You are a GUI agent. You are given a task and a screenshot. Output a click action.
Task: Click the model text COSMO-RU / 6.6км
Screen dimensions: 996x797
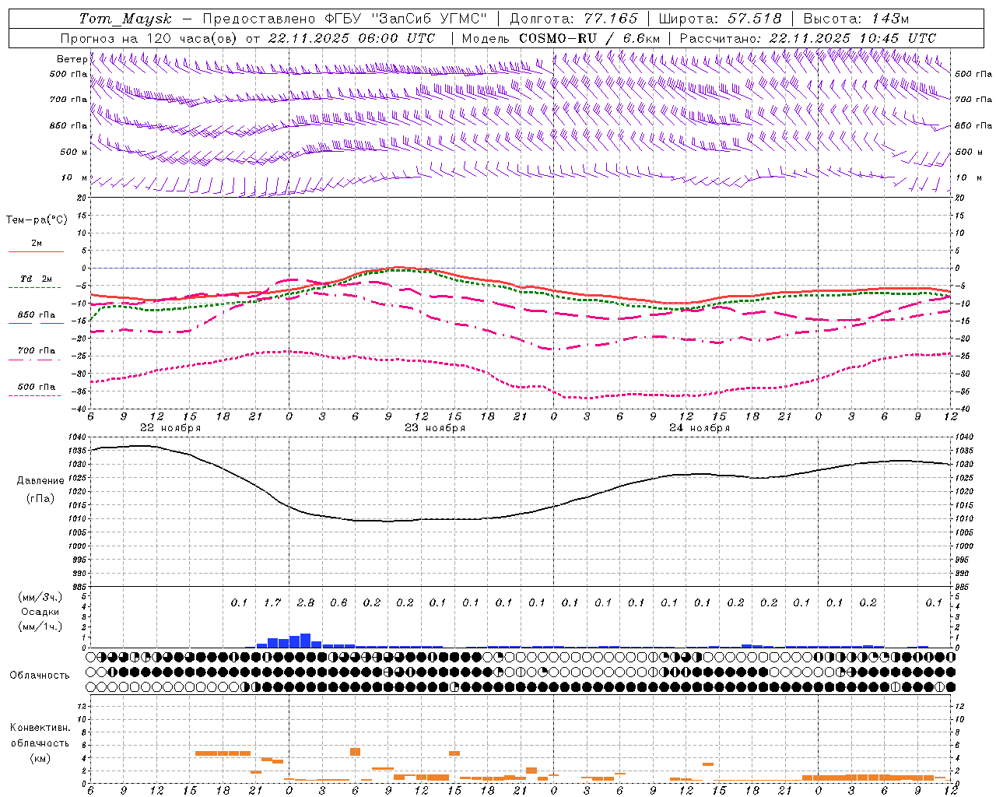point(589,38)
